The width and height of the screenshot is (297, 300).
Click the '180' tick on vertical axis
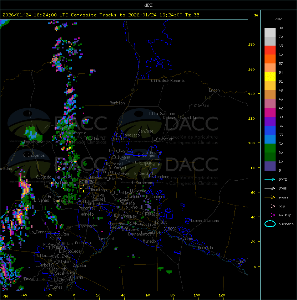(x=251, y=45)
